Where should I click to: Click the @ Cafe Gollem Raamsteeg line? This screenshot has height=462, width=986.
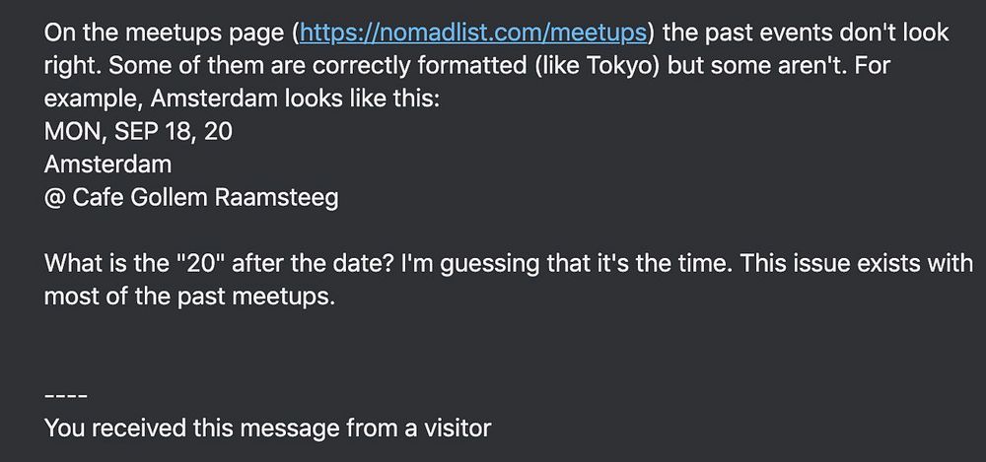pyautogui.click(x=191, y=198)
